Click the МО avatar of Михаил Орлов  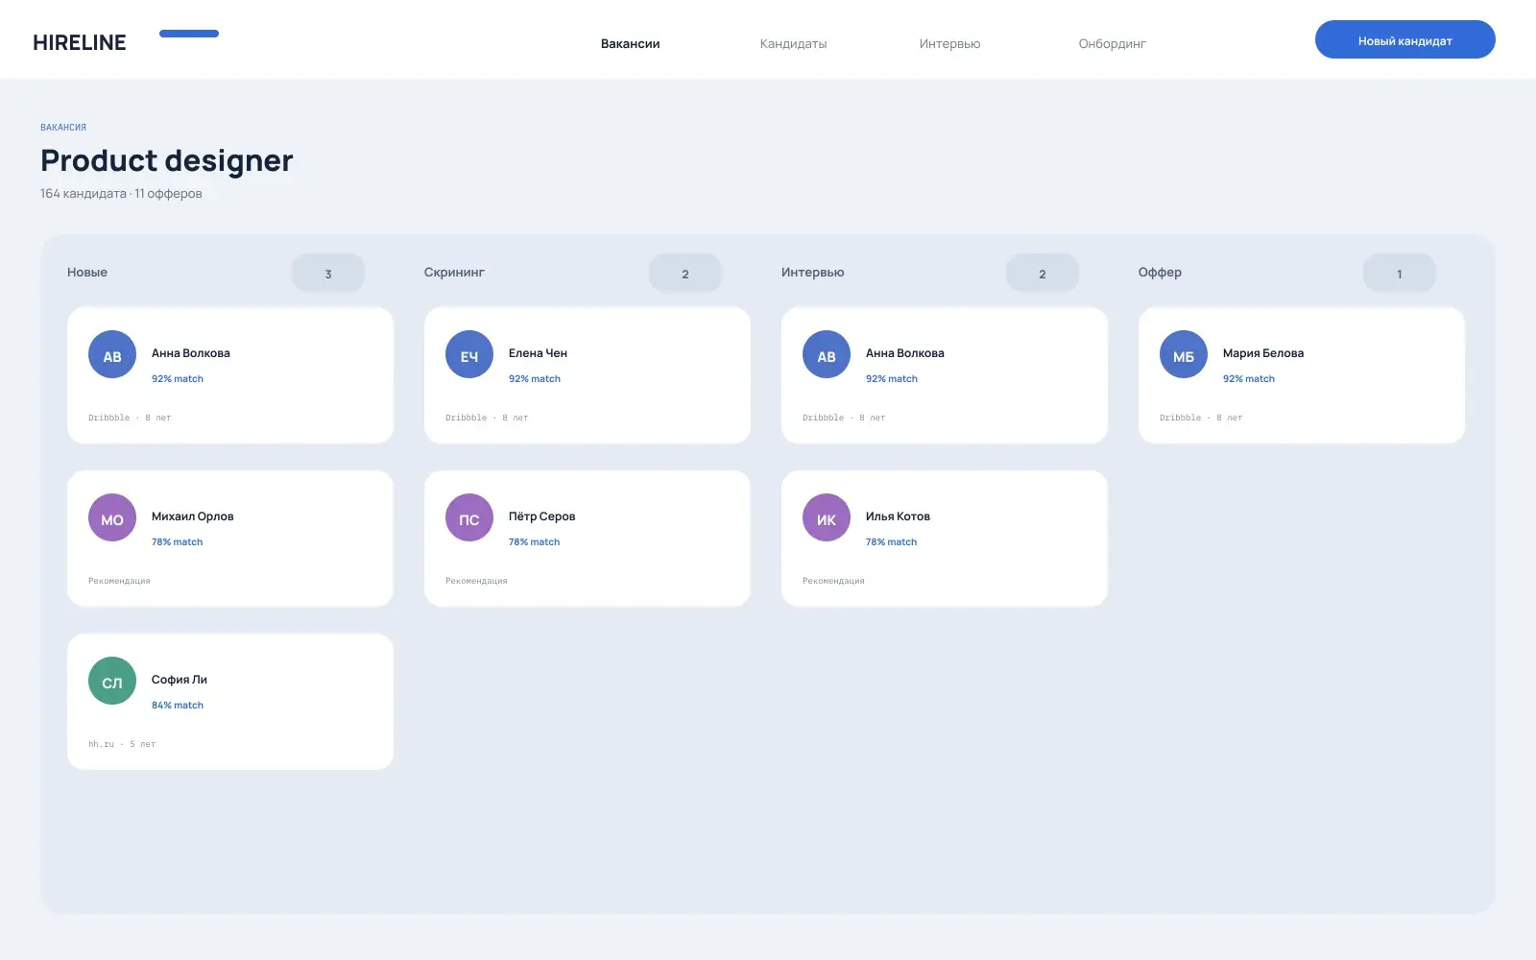(x=112, y=517)
